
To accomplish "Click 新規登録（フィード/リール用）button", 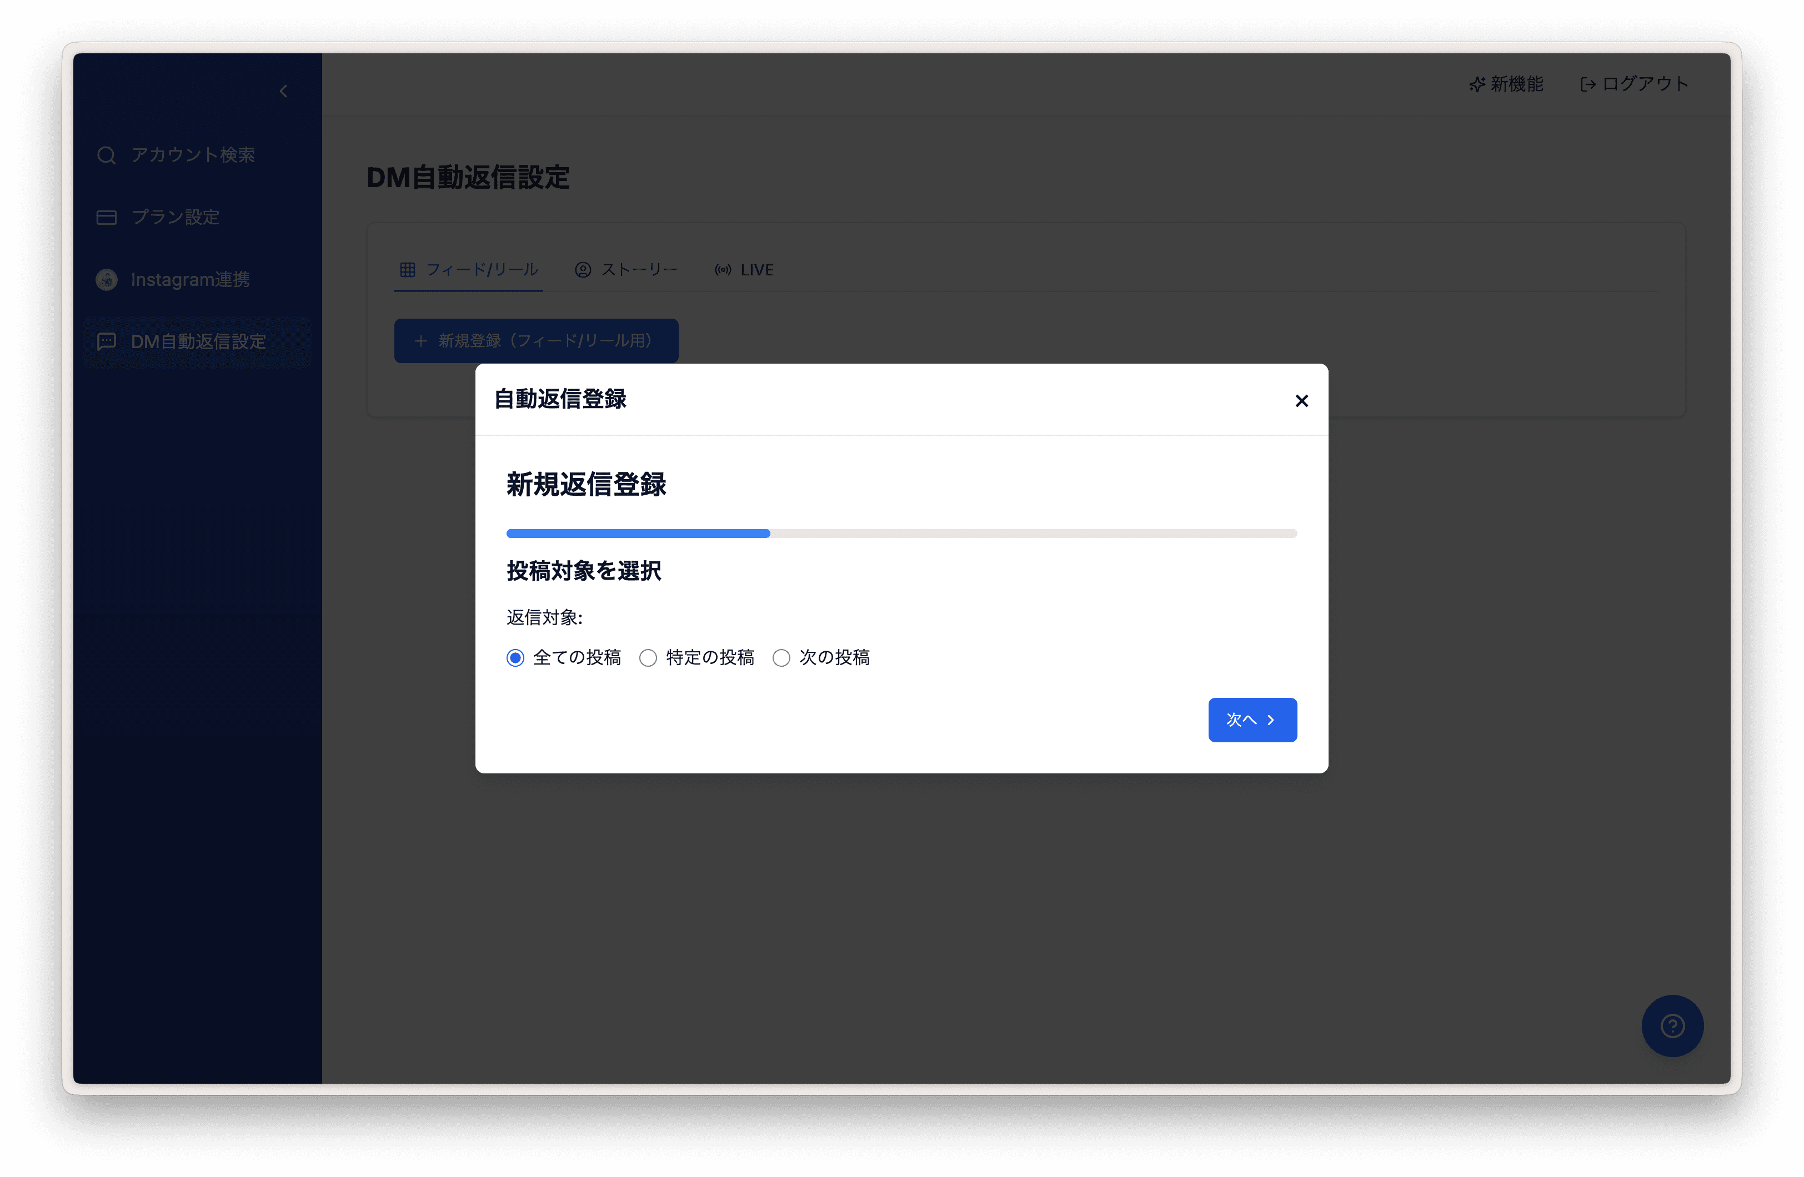I will coord(536,341).
